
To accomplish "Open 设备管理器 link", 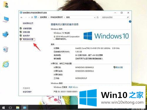I will click(x=27, y=29).
